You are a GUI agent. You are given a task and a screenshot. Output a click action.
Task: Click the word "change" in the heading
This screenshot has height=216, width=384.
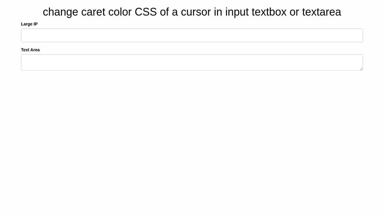60,12
